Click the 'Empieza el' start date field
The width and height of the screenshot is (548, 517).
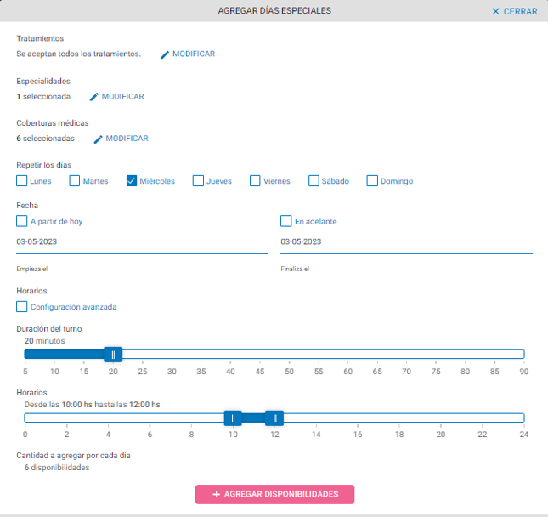tap(139, 241)
